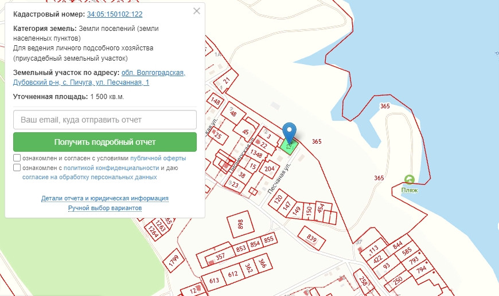Click the green beach icon on map
The width and height of the screenshot is (499, 296).
tap(409, 179)
